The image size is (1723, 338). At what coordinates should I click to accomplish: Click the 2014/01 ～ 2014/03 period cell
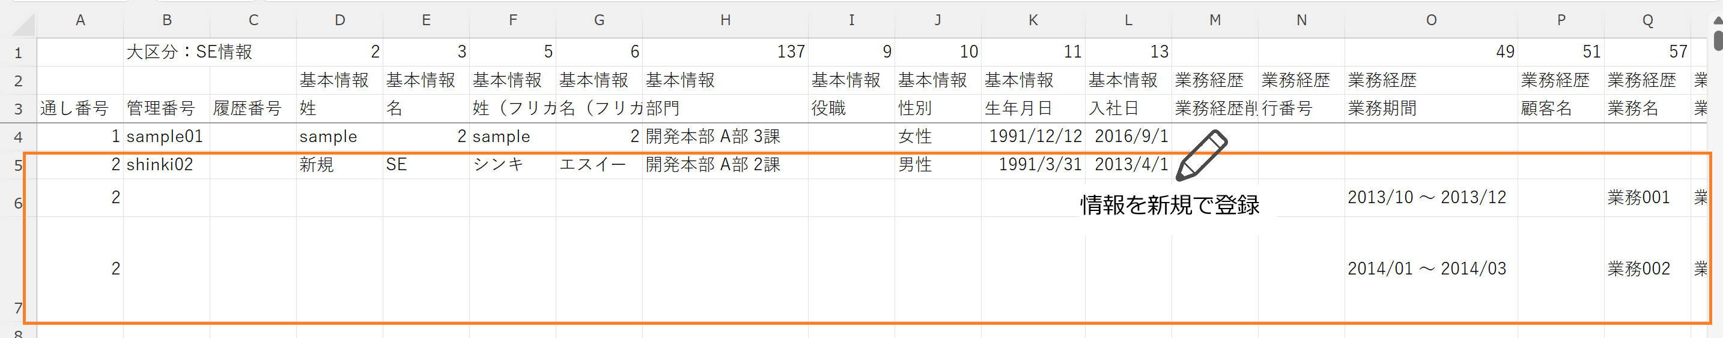(x=1427, y=268)
